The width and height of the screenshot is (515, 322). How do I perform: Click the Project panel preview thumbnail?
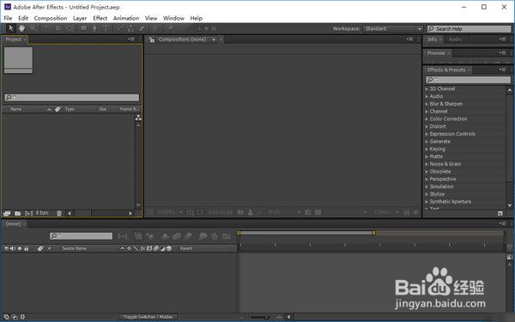point(18,60)
